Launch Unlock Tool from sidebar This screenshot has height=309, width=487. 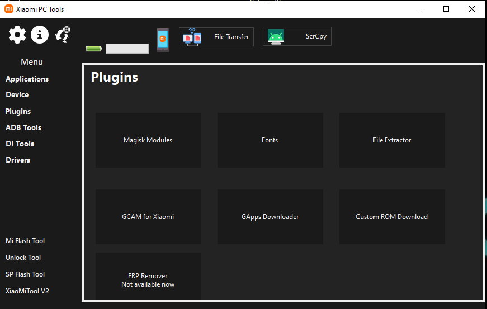click(x=23, y=258)
